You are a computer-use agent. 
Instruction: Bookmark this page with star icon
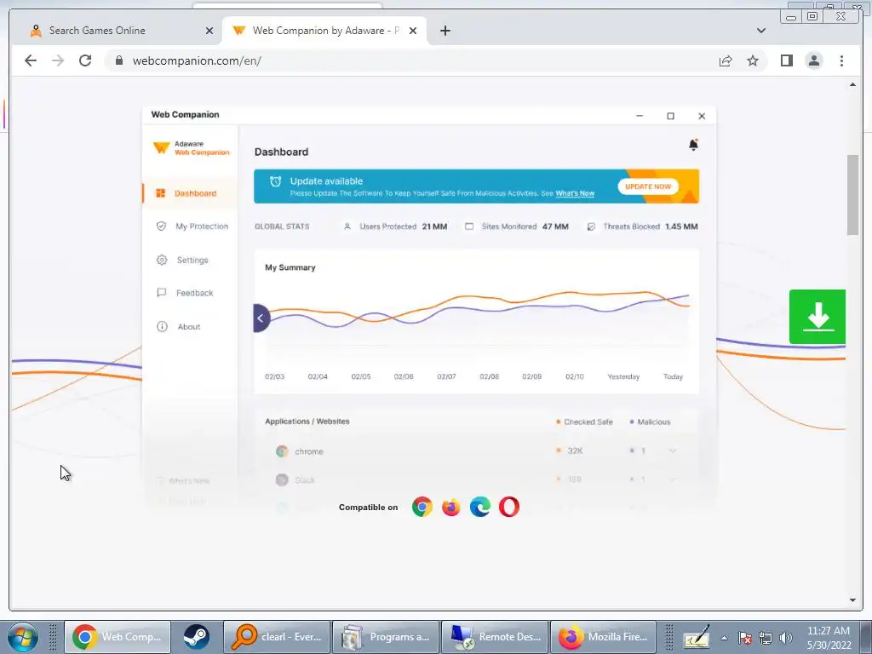[753, 60]
